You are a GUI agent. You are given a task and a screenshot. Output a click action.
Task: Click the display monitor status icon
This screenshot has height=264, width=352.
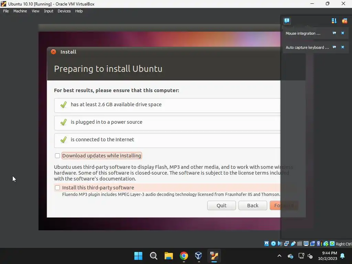(306, 244)
